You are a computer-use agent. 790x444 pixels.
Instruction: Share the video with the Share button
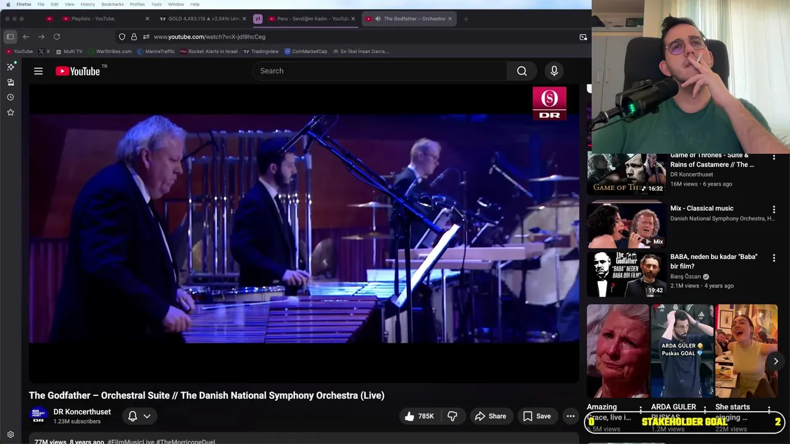click(x=491, y=416)
